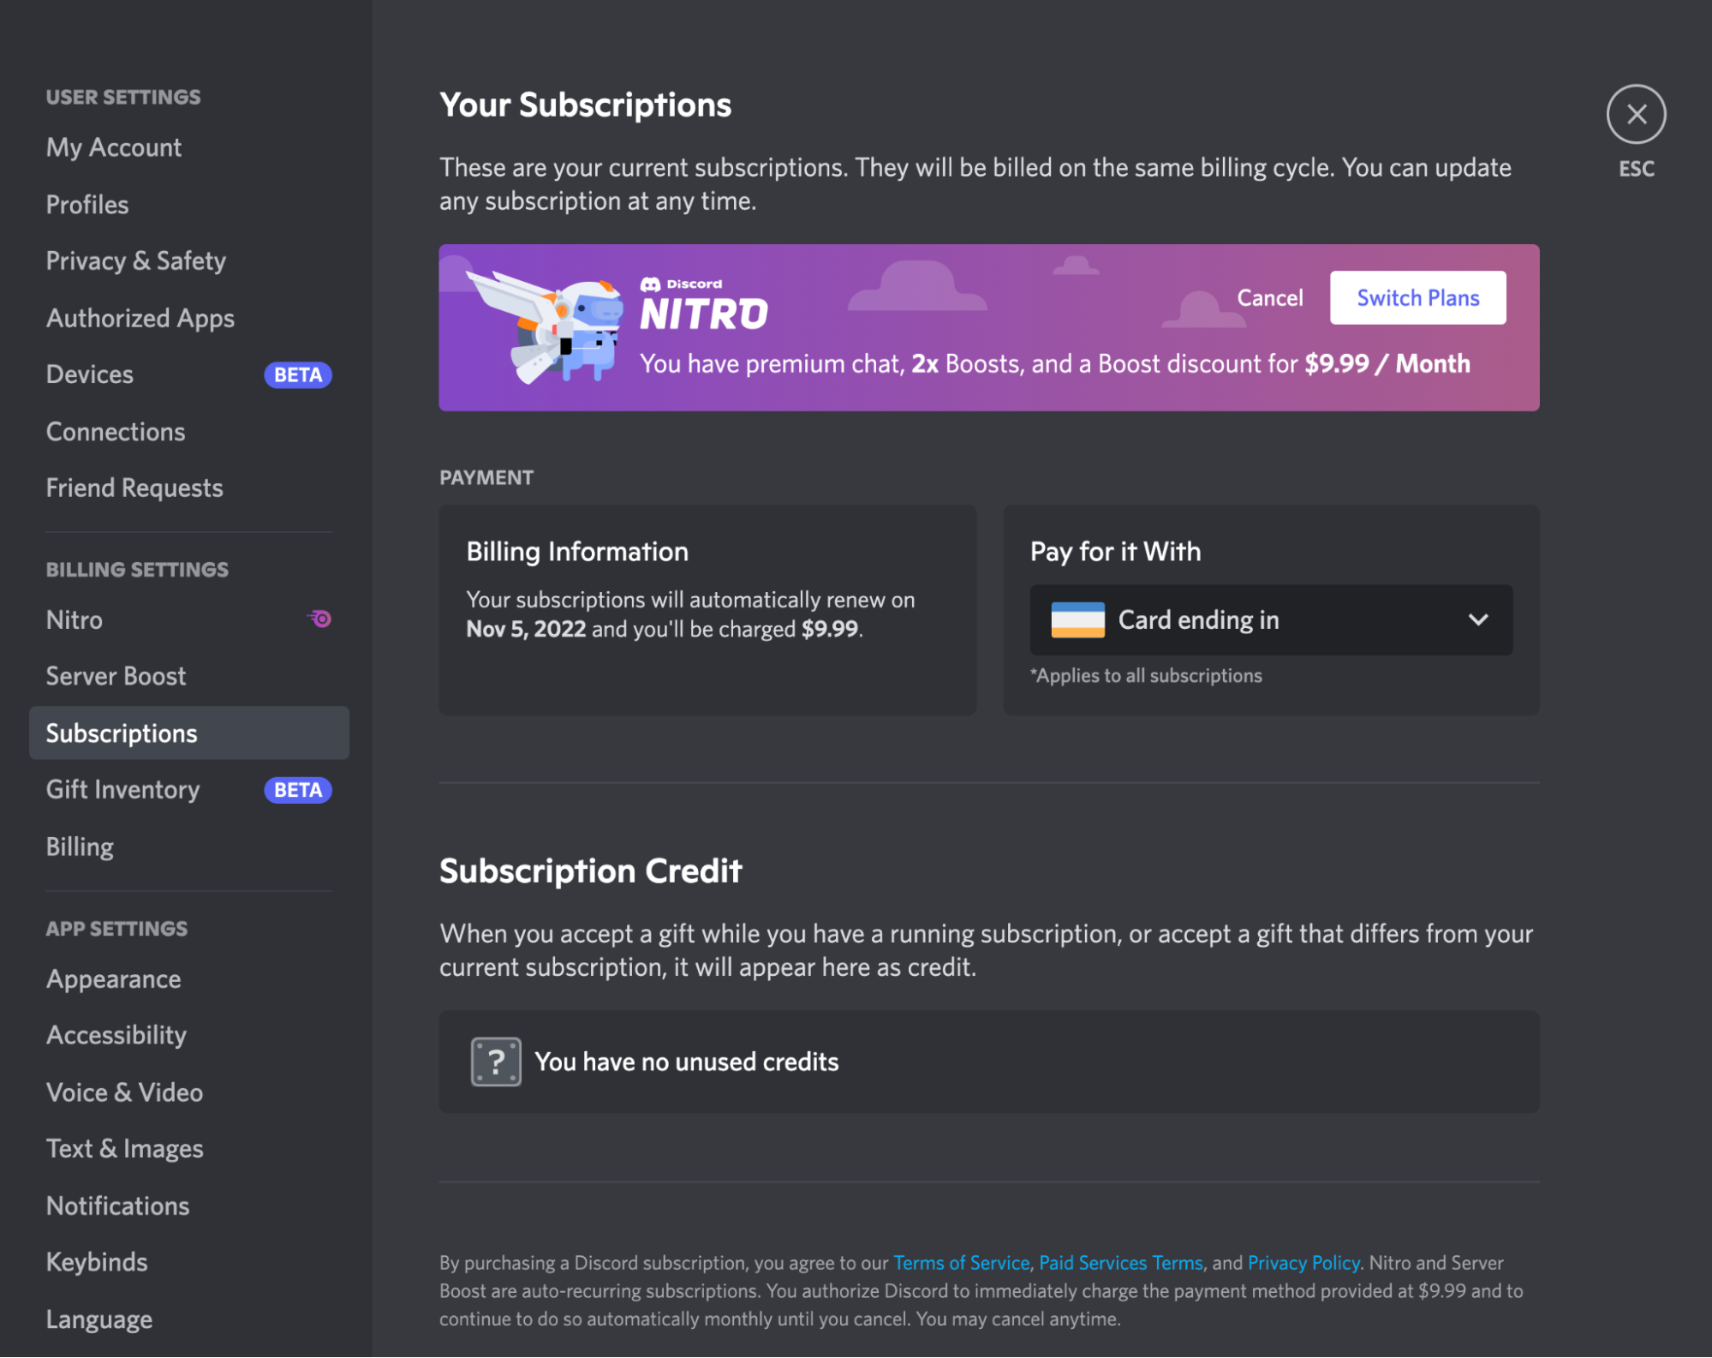Click Switch Plans button for Nitro
1712x1358 pixels.
(1417, 297)
